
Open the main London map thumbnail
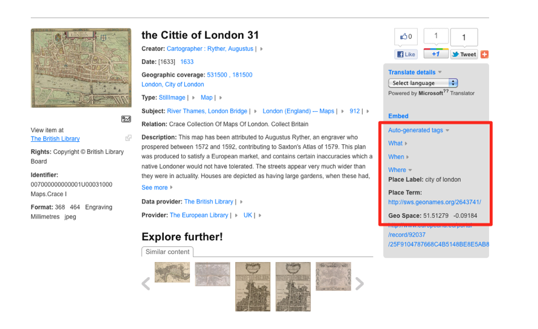81,68
